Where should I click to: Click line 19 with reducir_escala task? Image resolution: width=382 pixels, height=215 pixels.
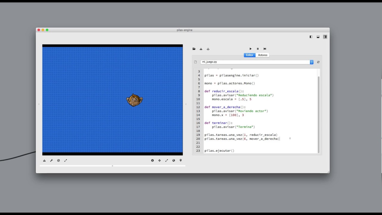(241, 135)
